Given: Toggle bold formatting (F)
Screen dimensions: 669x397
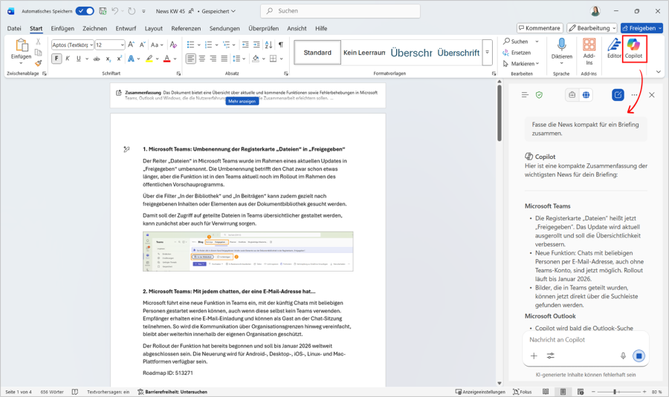Looking at the screenshot, I should pyautogui.click(x=56, y=59).
